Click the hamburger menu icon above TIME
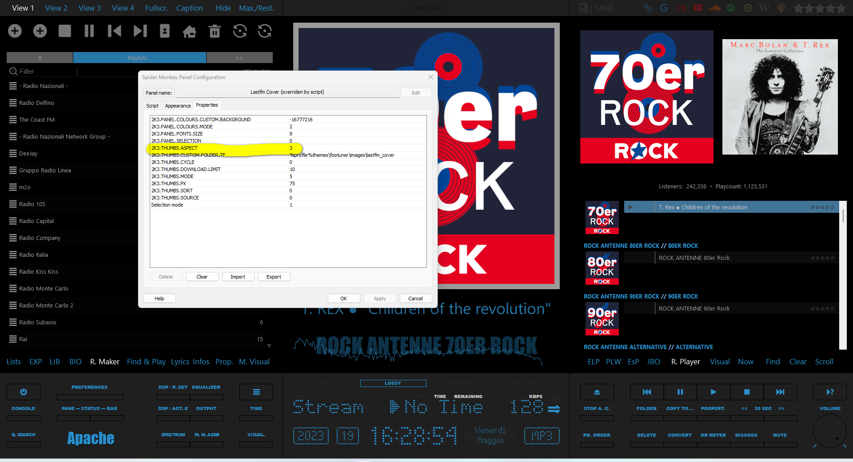The height and width of the screenshot is (462, 853). pyautogui.click(x=256, y=392)
